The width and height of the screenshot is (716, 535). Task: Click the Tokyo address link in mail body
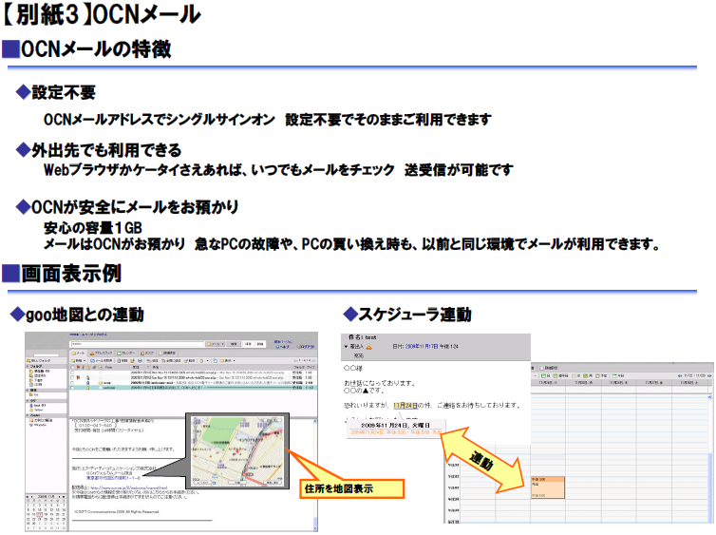pyautogui.click(x=113, y=478)
